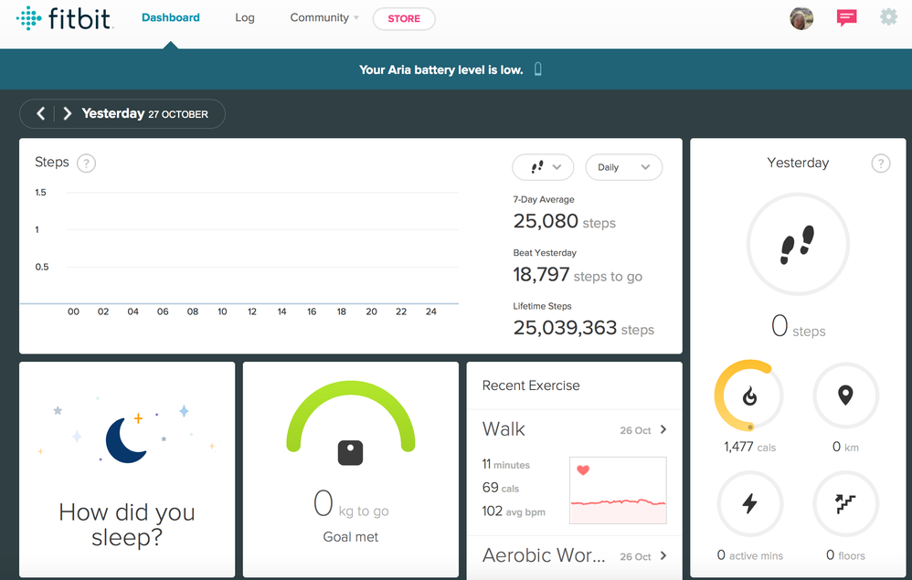912x580 pixels.
Task: Expand Aerobic Workout 26 Oct chevron
Action: 663,556
